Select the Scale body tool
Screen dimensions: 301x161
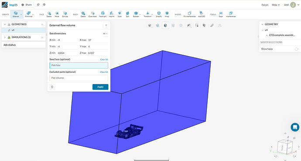(x=120, y=14)
